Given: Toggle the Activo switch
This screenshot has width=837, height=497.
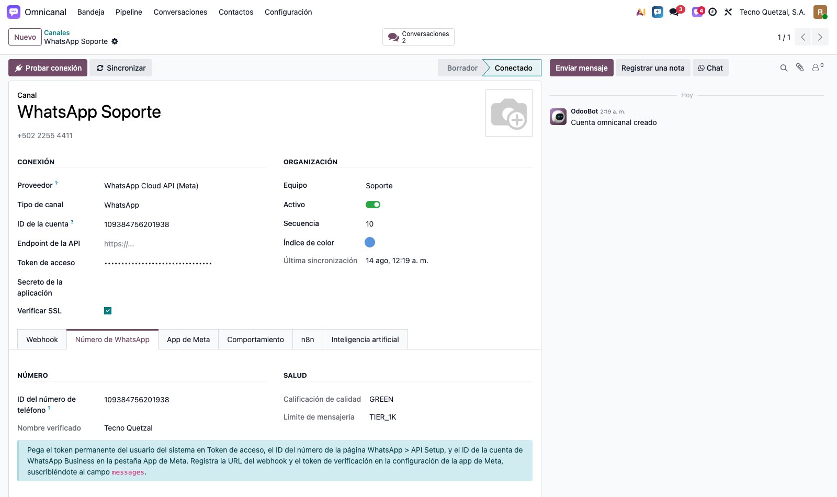Looking at the screenshot, I should point(373,205).
